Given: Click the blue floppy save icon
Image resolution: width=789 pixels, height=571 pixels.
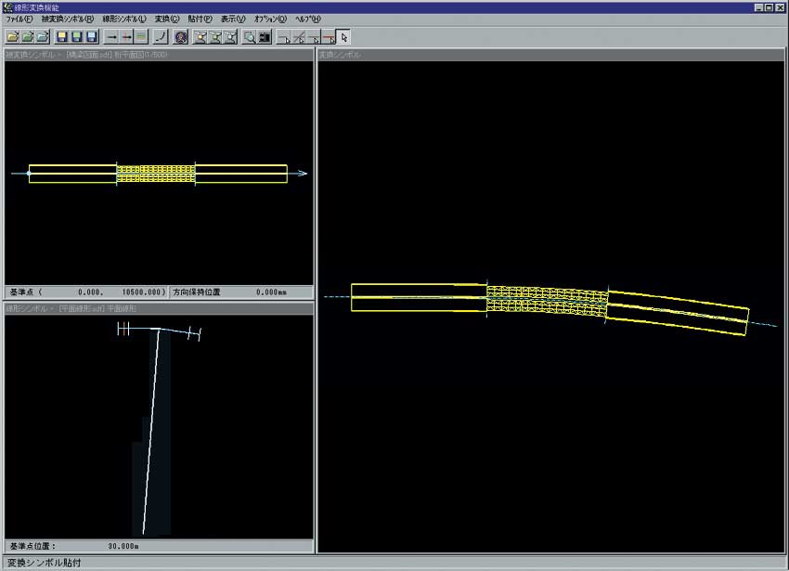Looking at the screenshot, I should click(92, 37).
